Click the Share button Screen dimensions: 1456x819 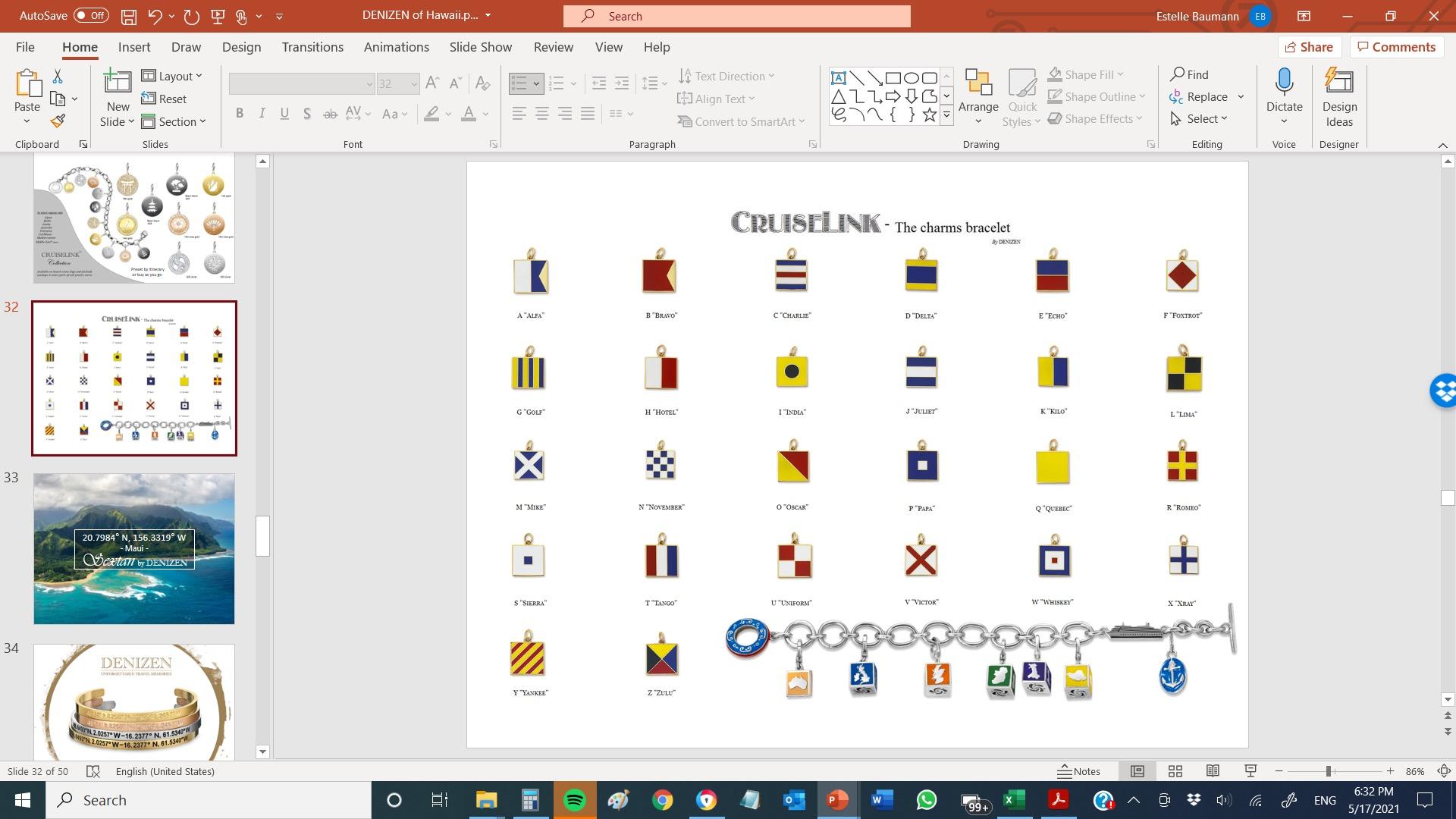pyautogui.click(x=1308, y=47)
